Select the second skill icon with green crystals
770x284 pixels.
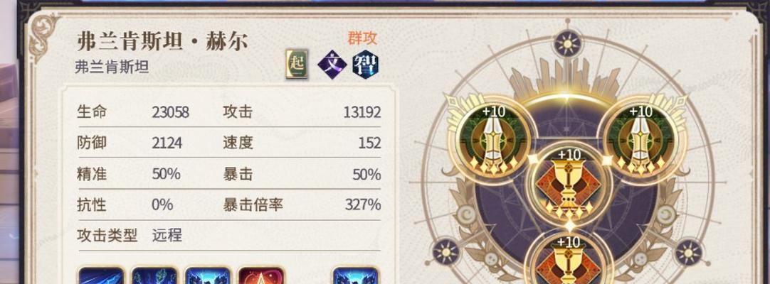click(x=154, y=275)
